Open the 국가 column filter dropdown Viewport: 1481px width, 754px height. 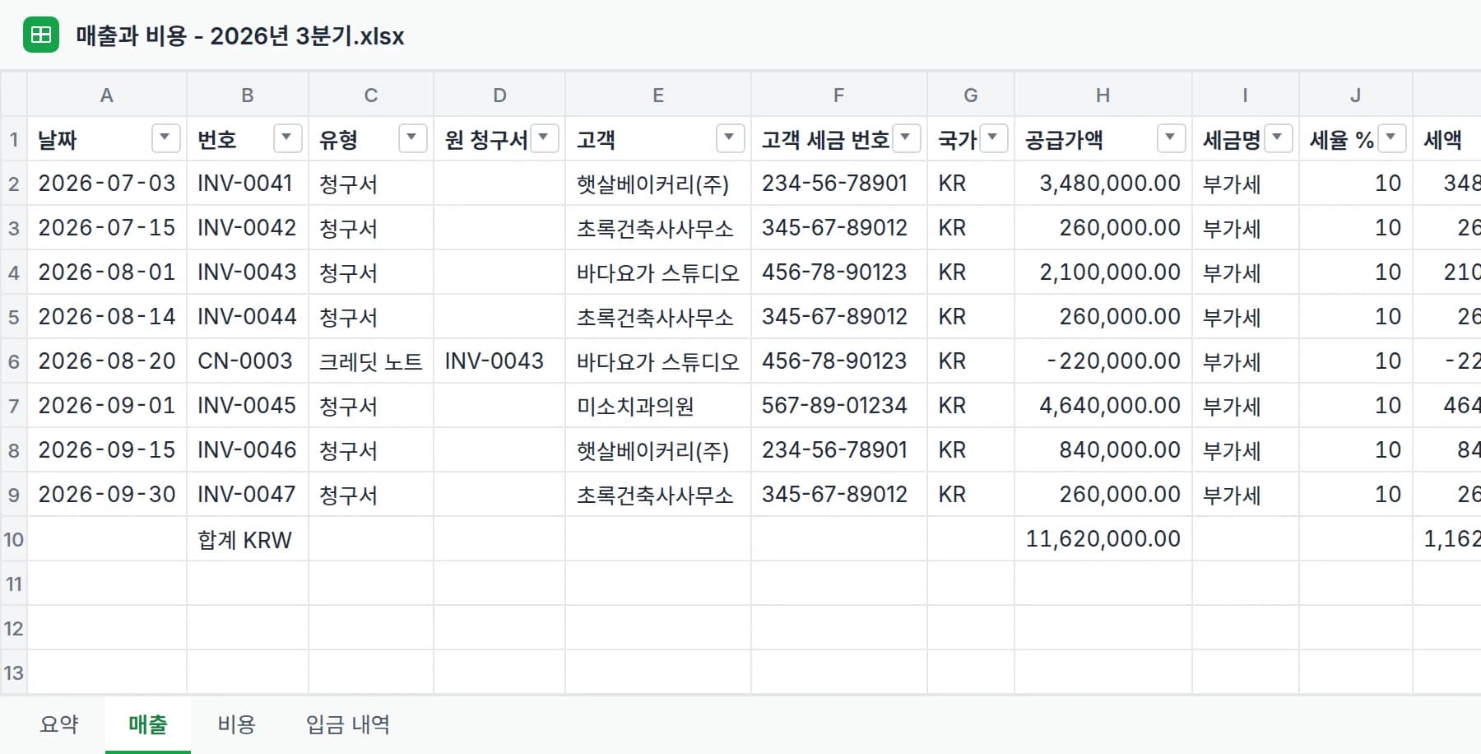(x=993, y=138)
